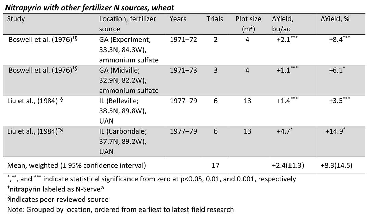Click the "Years" column header

(178, 19)
